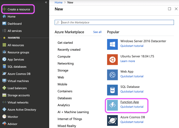Open the Storage marketplace category
This screenshot has height=128, width=179.
coord(63,70)
